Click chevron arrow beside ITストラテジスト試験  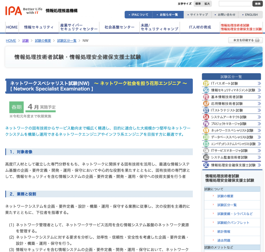pyautogui.click(x=259, y=110)
